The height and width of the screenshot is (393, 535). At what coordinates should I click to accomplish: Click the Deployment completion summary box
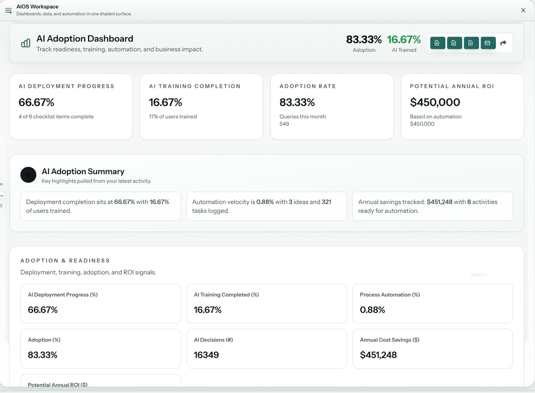coord(101,206)
